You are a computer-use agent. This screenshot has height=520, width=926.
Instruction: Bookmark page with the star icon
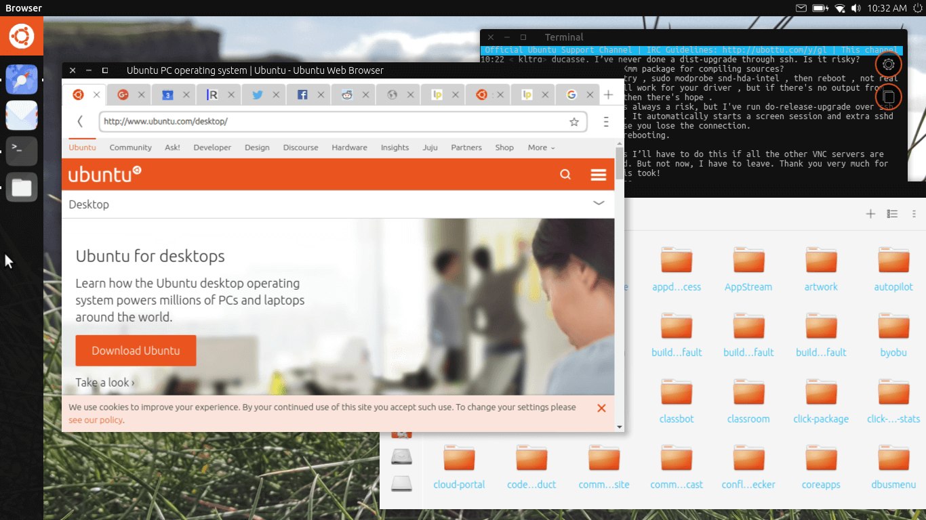coord(574,122)
